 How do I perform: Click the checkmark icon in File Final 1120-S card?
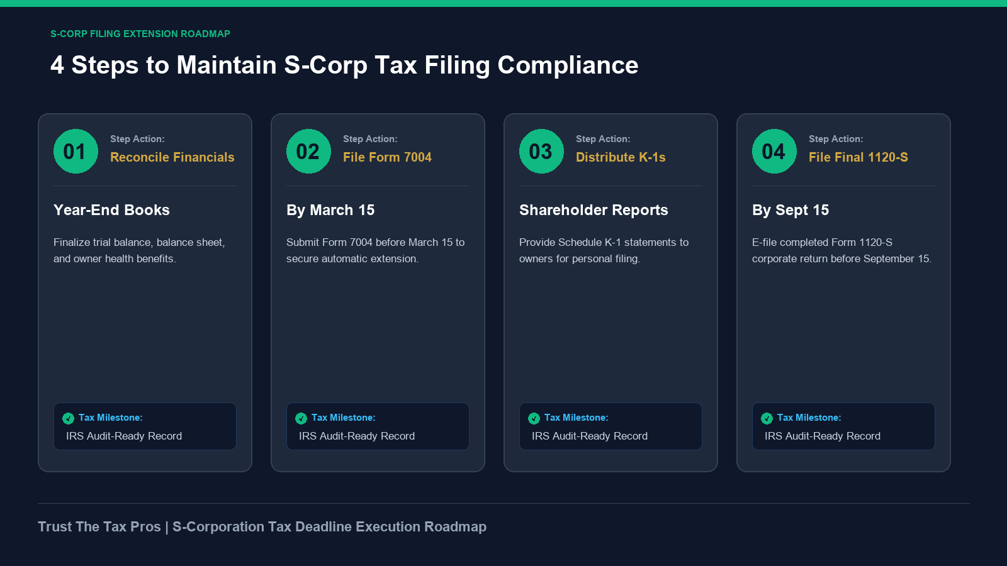tap(767, 418)
